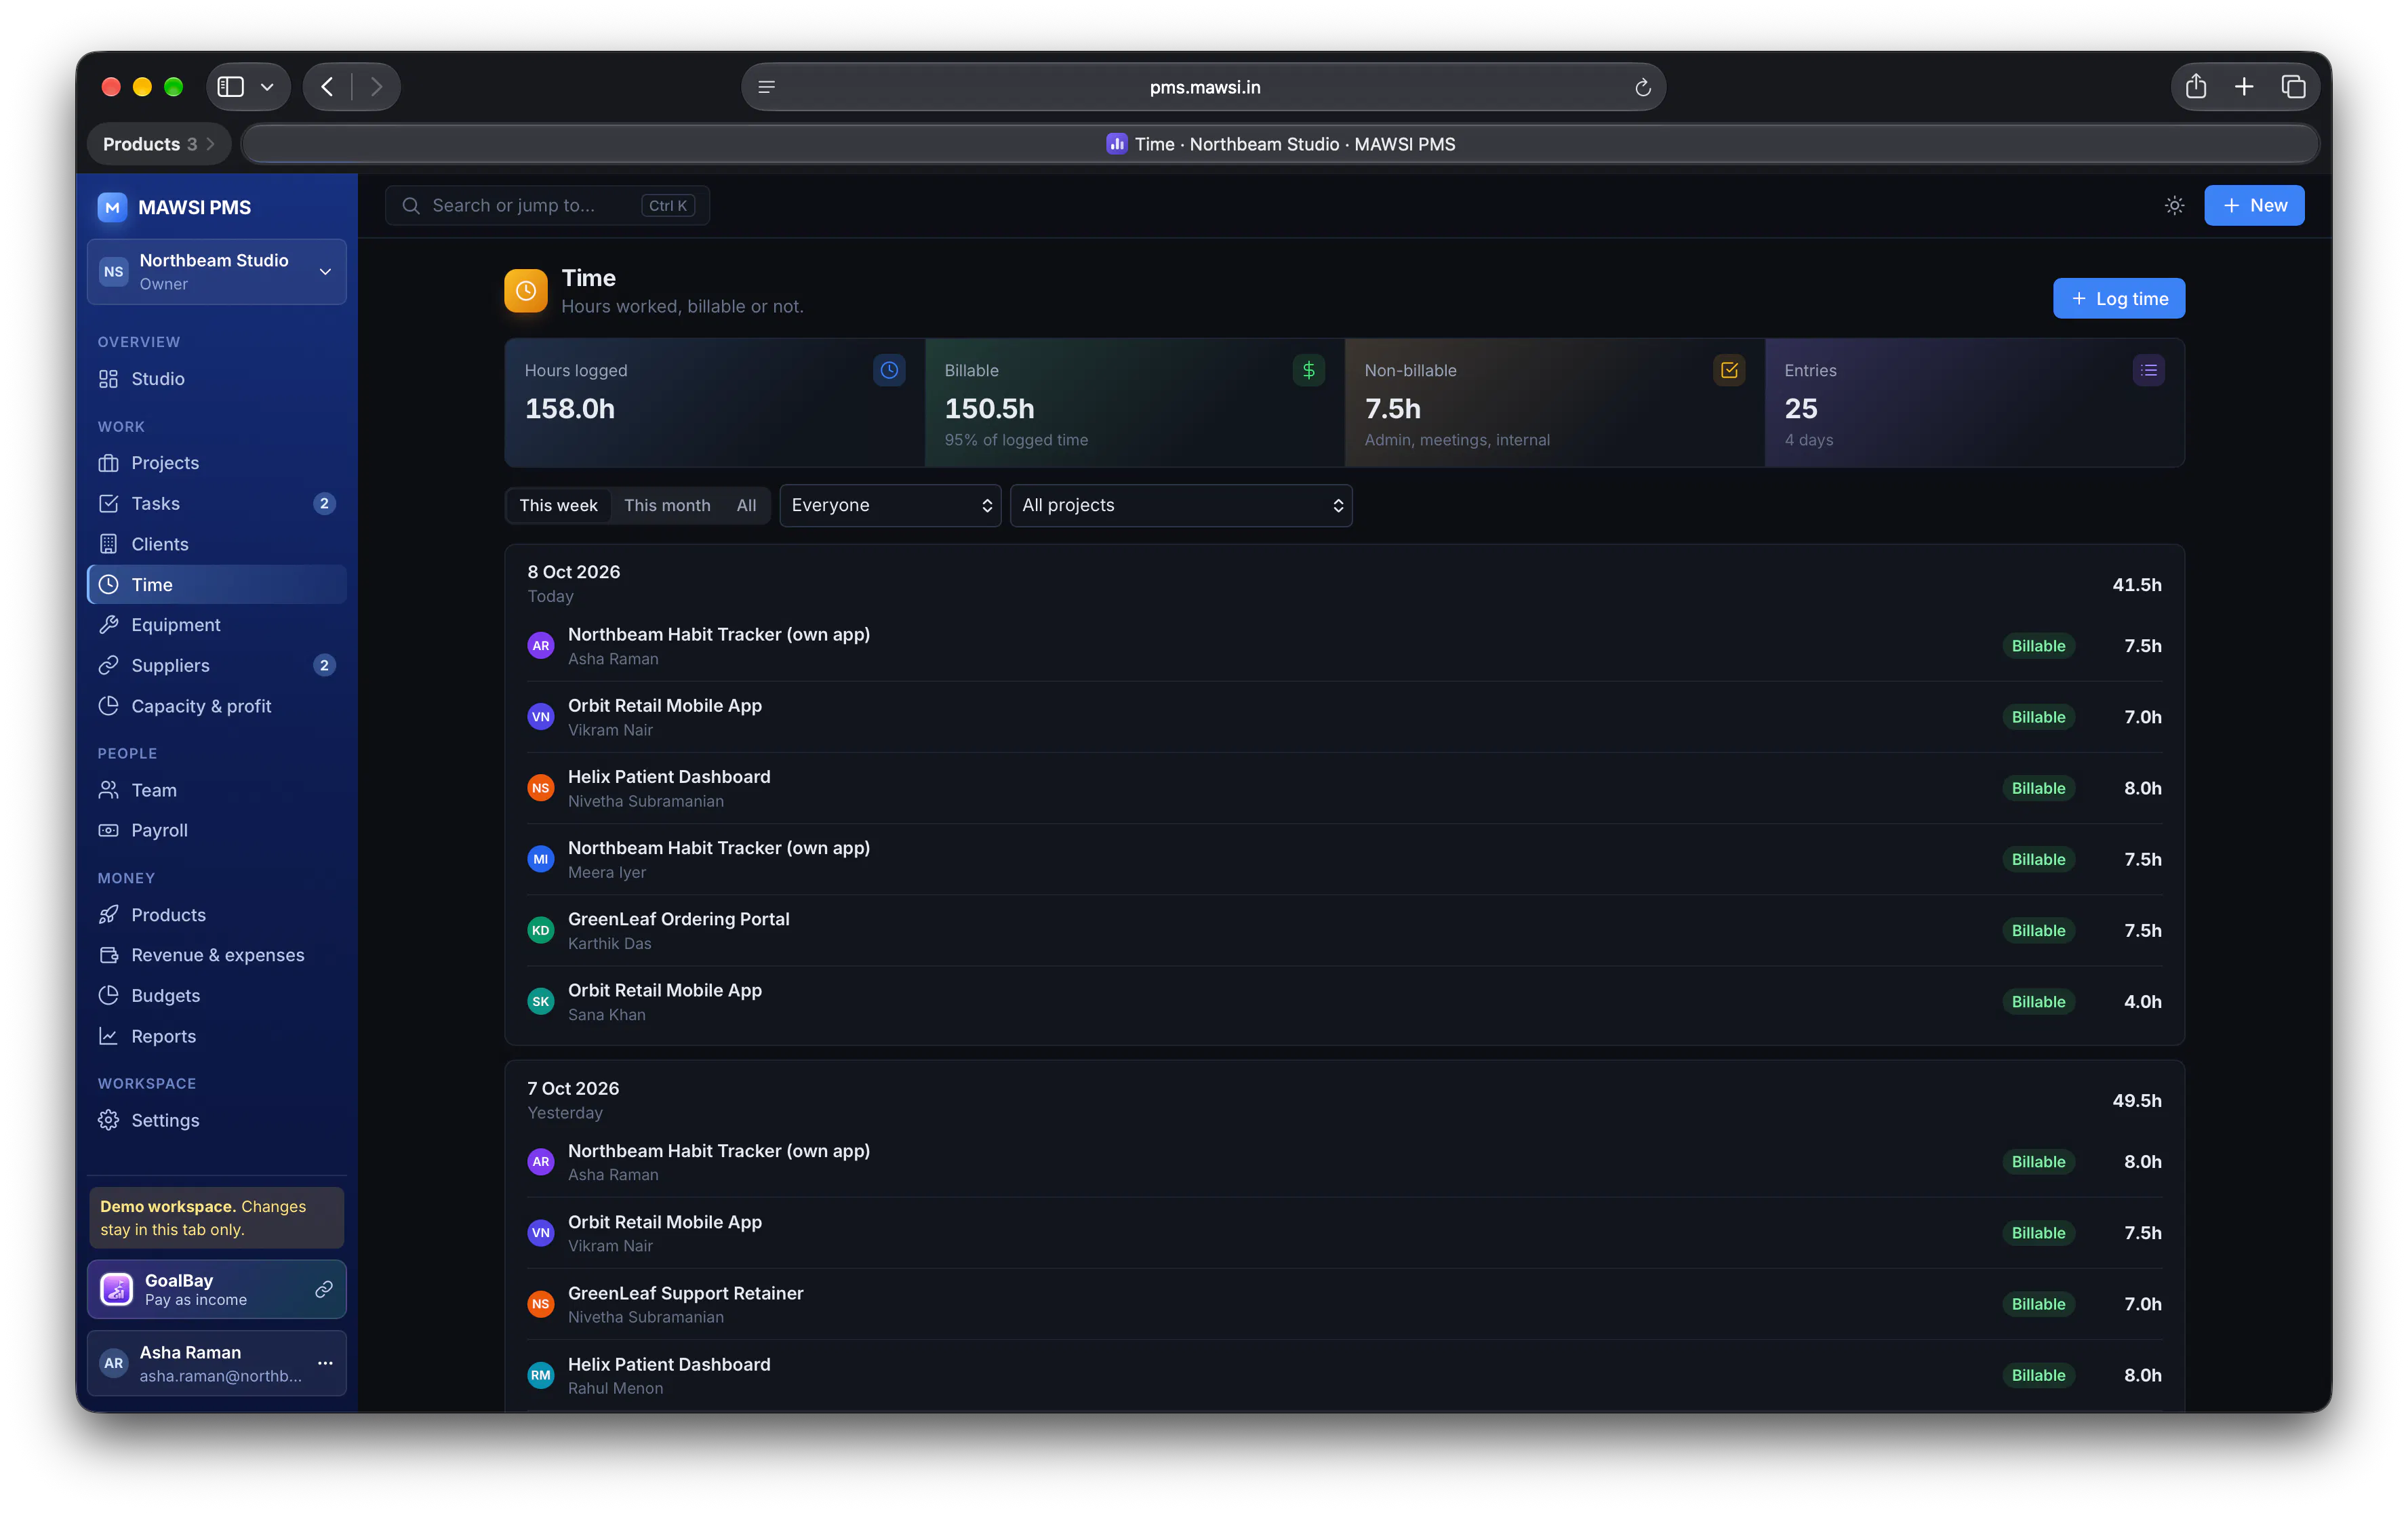This screenshot has height=1513, width=2408.
Task: Select the Time · Northbeam Studio browser tab
Action: pos(1281,144)
